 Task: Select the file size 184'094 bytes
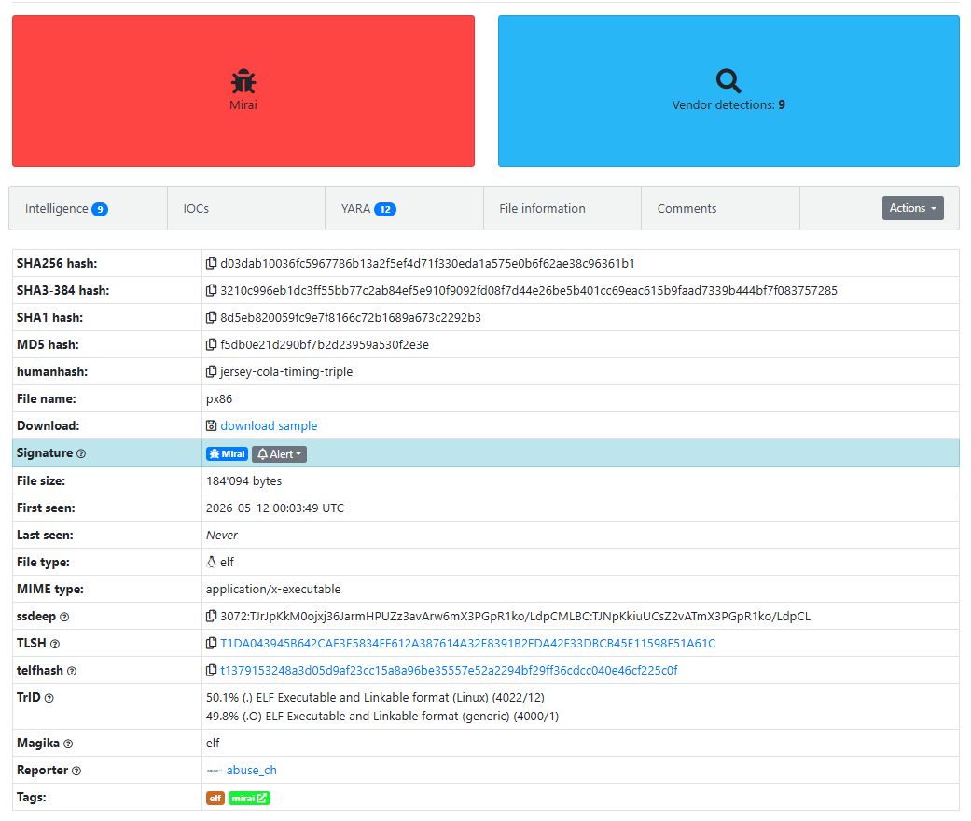[x=244, y=480]
